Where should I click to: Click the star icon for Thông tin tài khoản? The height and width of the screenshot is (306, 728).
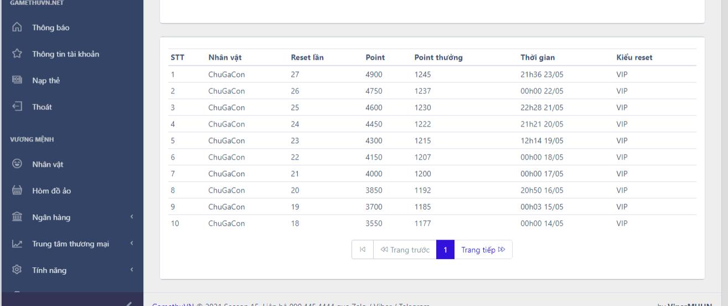pyautogui.click(x=17, y=54)
